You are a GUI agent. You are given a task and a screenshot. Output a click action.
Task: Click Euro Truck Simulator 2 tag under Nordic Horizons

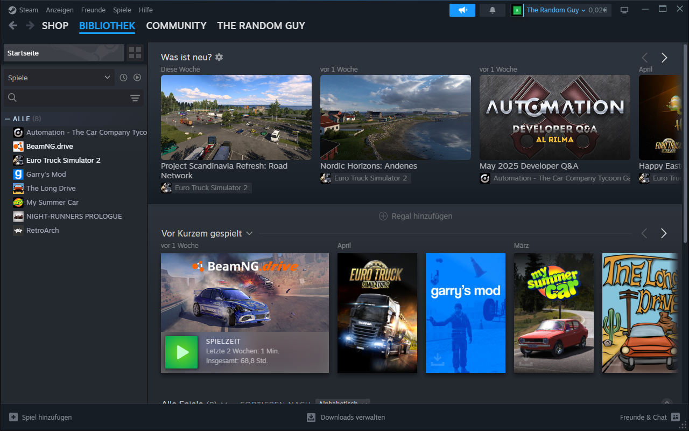pyautogui.click(x=365, y=178)
